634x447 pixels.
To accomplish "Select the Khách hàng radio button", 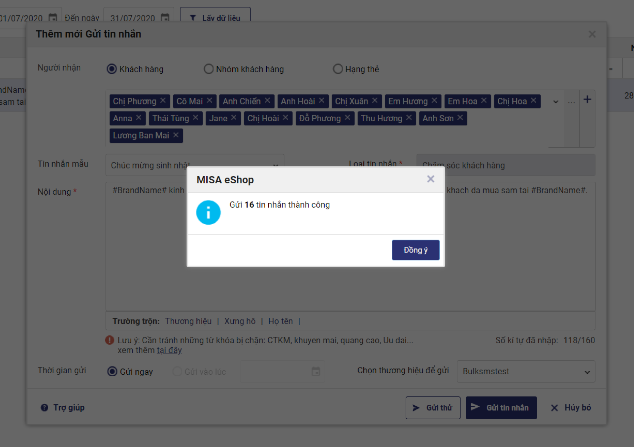I will point(112,69).
